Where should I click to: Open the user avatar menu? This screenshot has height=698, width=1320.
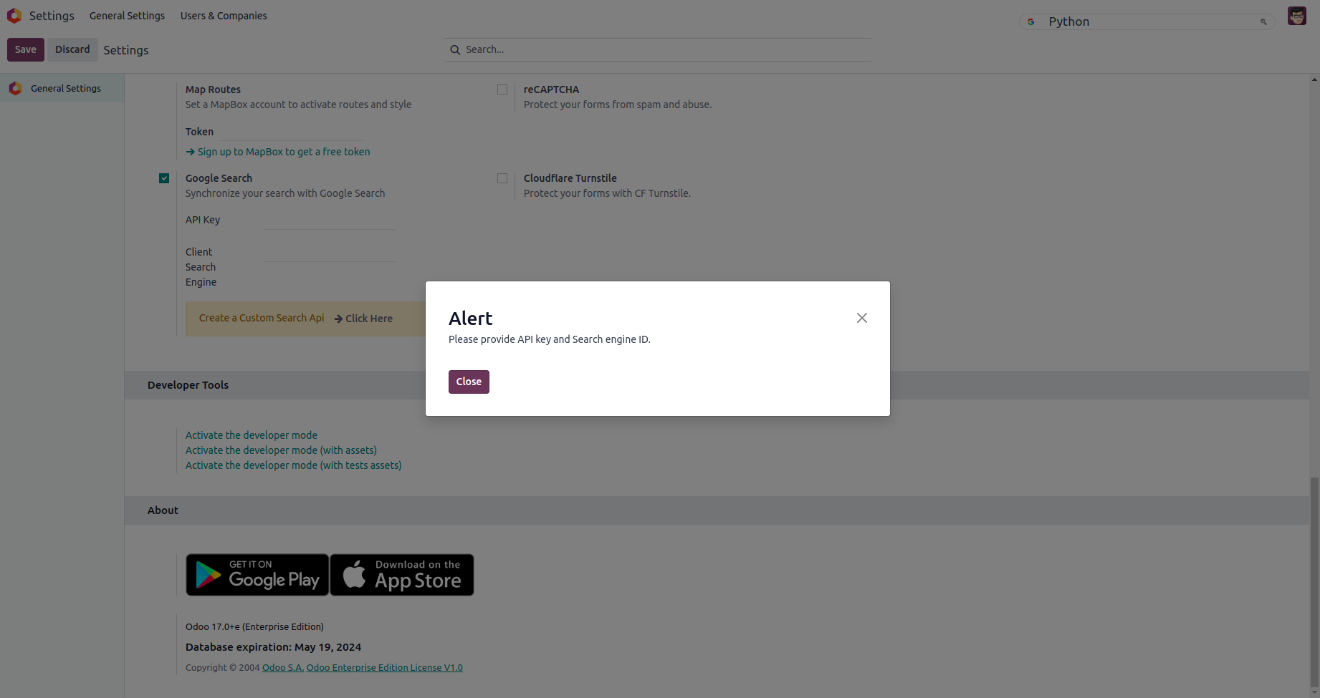[x=1296, y=16]
